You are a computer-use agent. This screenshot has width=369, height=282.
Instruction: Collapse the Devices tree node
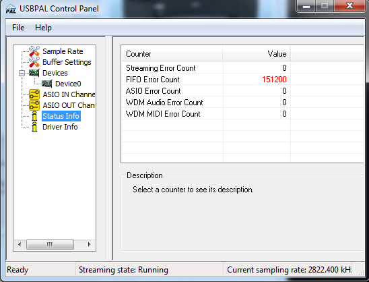pos(22,73)
